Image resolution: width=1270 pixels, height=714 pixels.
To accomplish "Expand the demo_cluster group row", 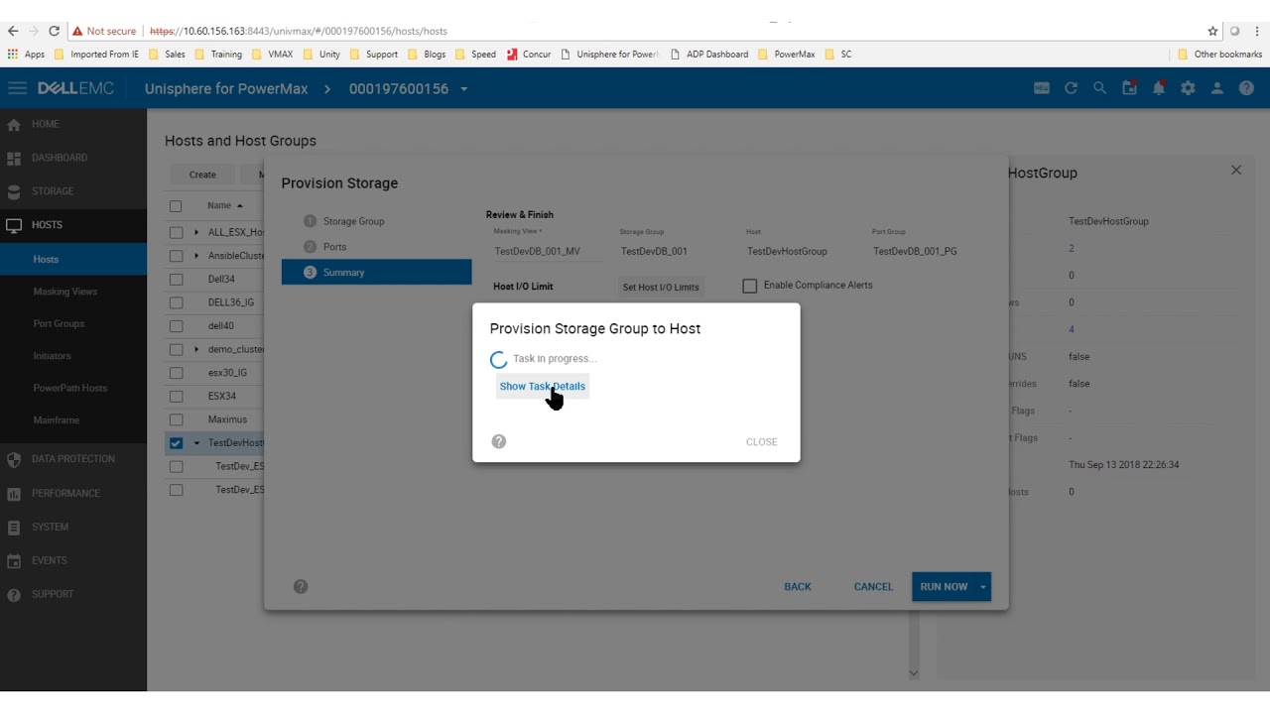I will pos(196,349).
